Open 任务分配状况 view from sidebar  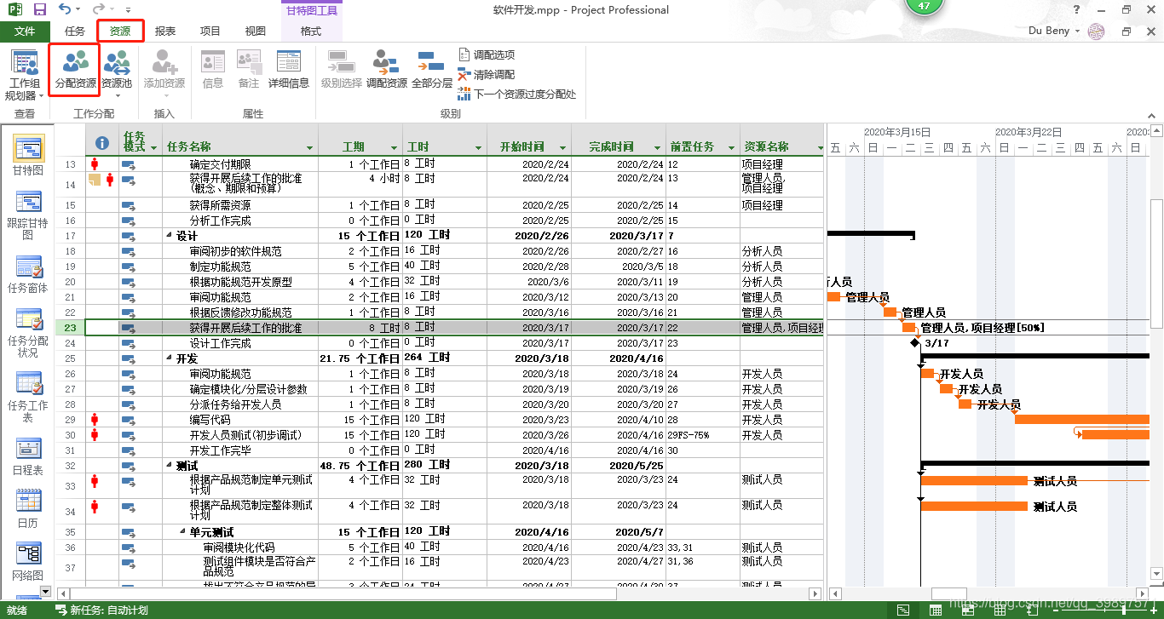point(28,333)
